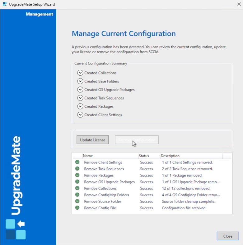Click the Success status of Remove Collections
243x245 pixels.
(x=147, y=189)
